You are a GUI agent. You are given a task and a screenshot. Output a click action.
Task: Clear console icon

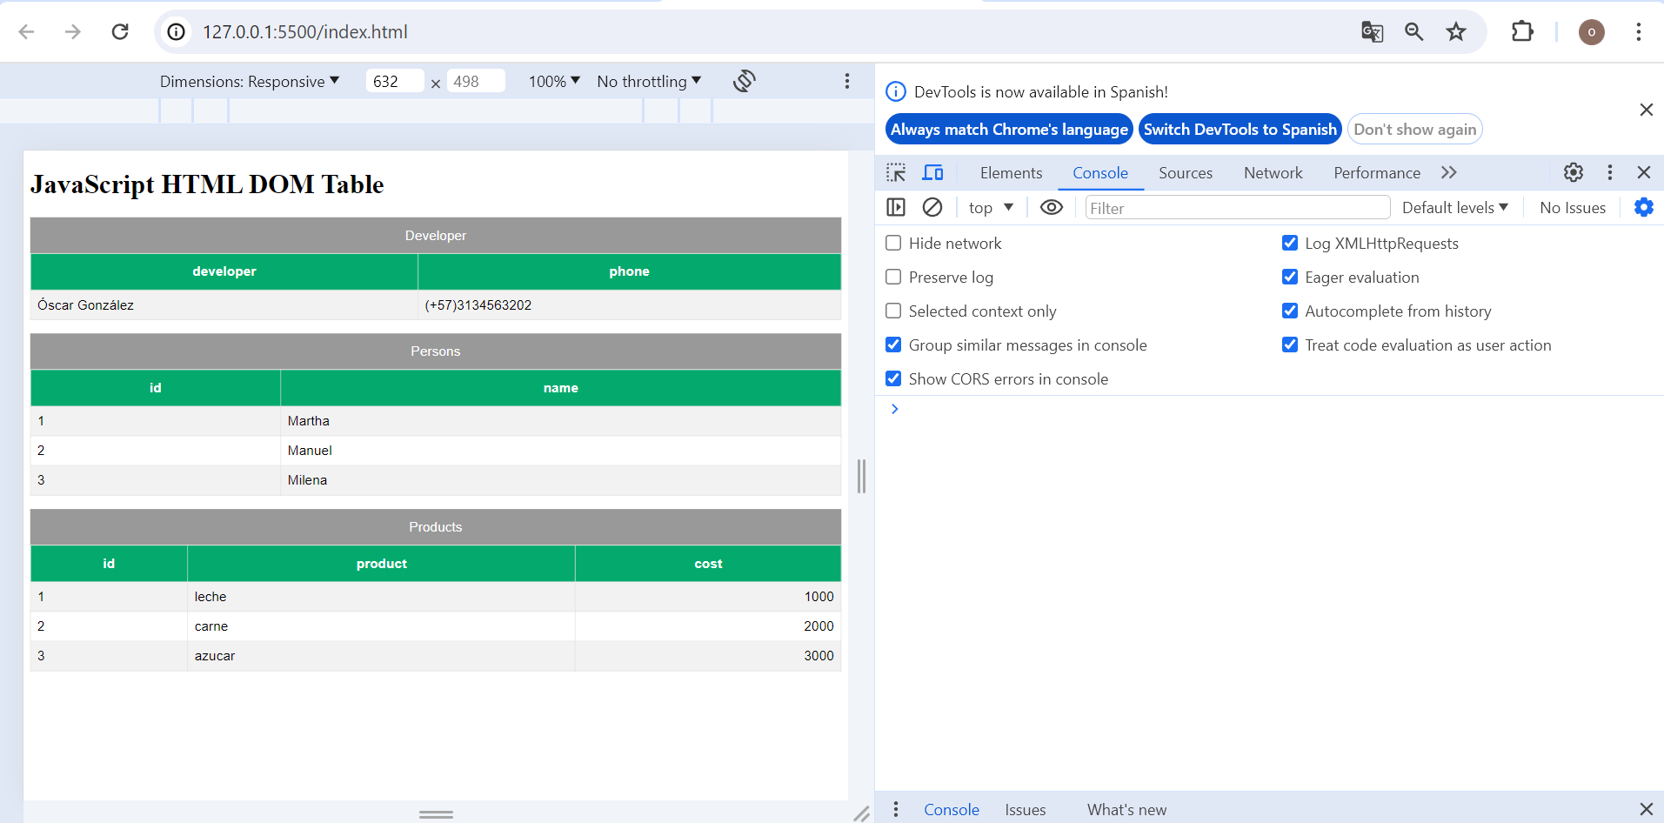pos(932,207)
